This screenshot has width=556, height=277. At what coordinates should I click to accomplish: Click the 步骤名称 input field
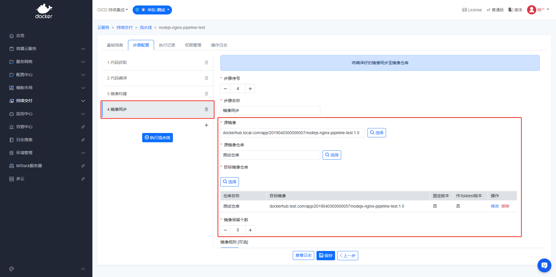tap(270, 110)
